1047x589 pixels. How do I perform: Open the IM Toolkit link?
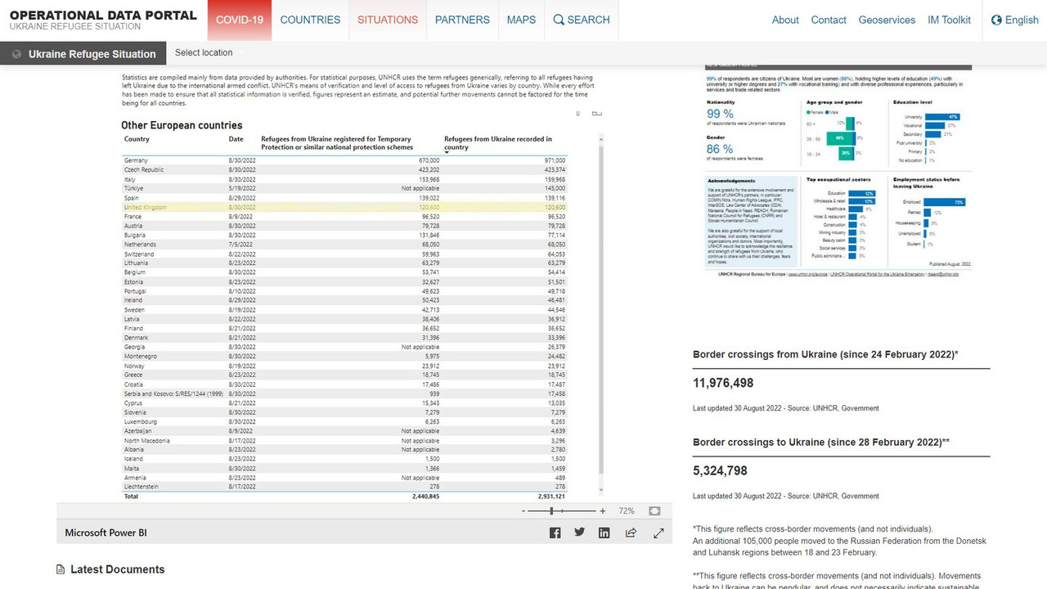[x=949, y=20]
